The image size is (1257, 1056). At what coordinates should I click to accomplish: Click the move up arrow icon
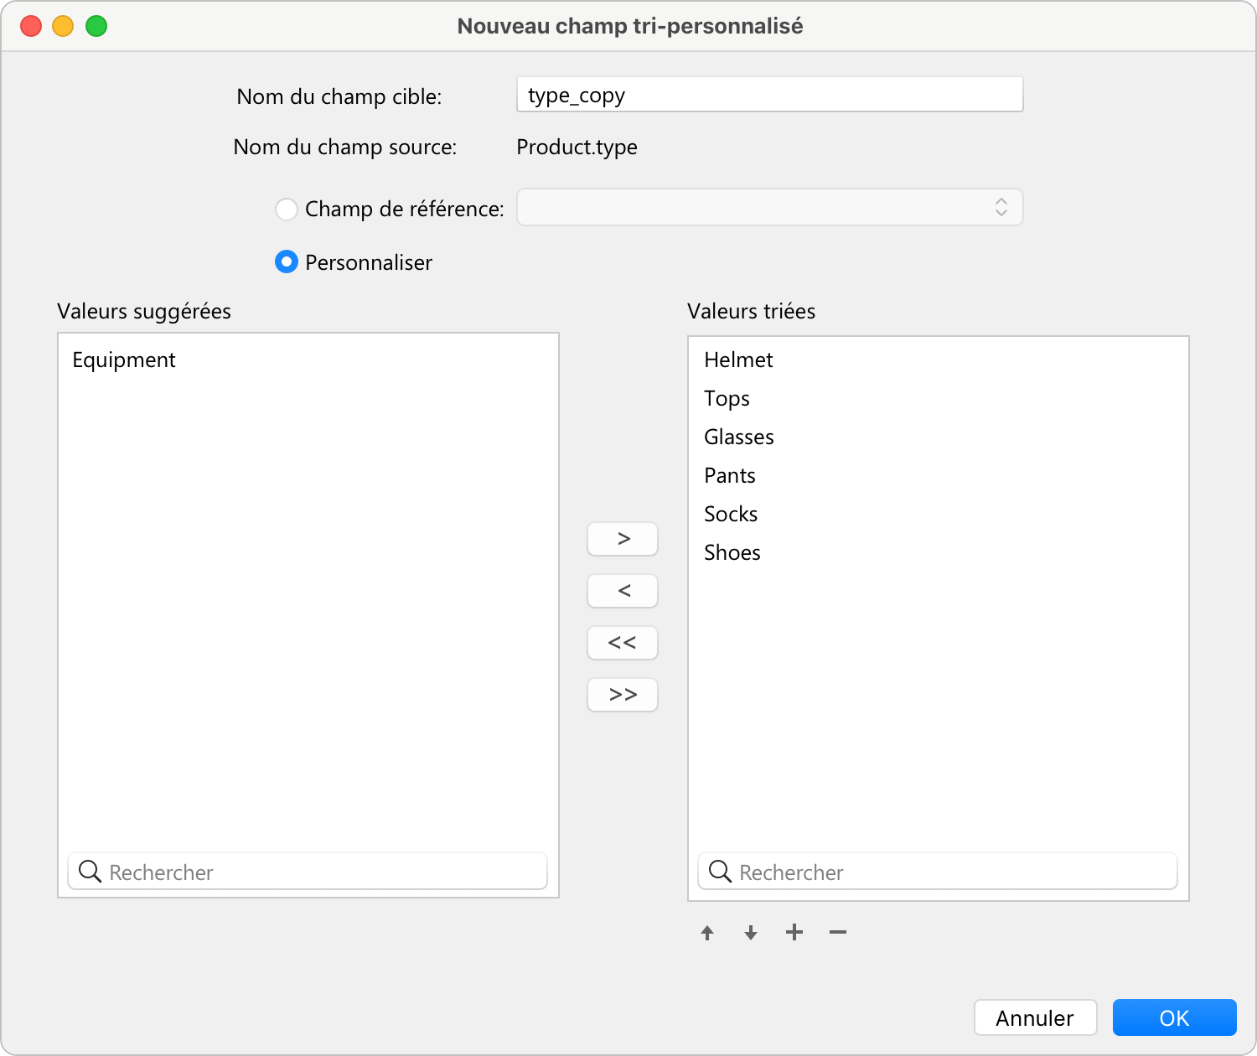(x=707, y=933)
